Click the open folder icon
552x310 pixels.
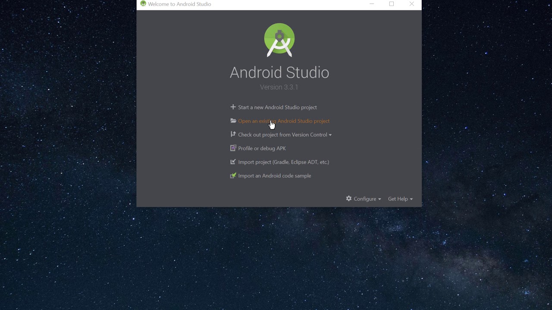(233, 121)
